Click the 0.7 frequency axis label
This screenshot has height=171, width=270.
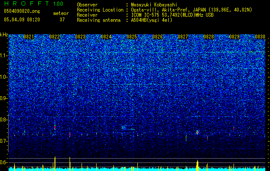[4, 141]
